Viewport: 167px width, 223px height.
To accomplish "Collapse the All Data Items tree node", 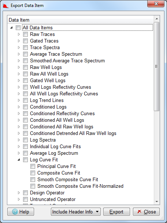I will pyautogui.click(x=11, y=28).
